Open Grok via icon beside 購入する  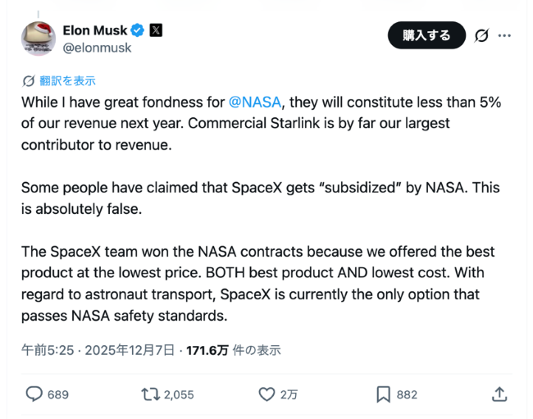(x=482, y=35)
